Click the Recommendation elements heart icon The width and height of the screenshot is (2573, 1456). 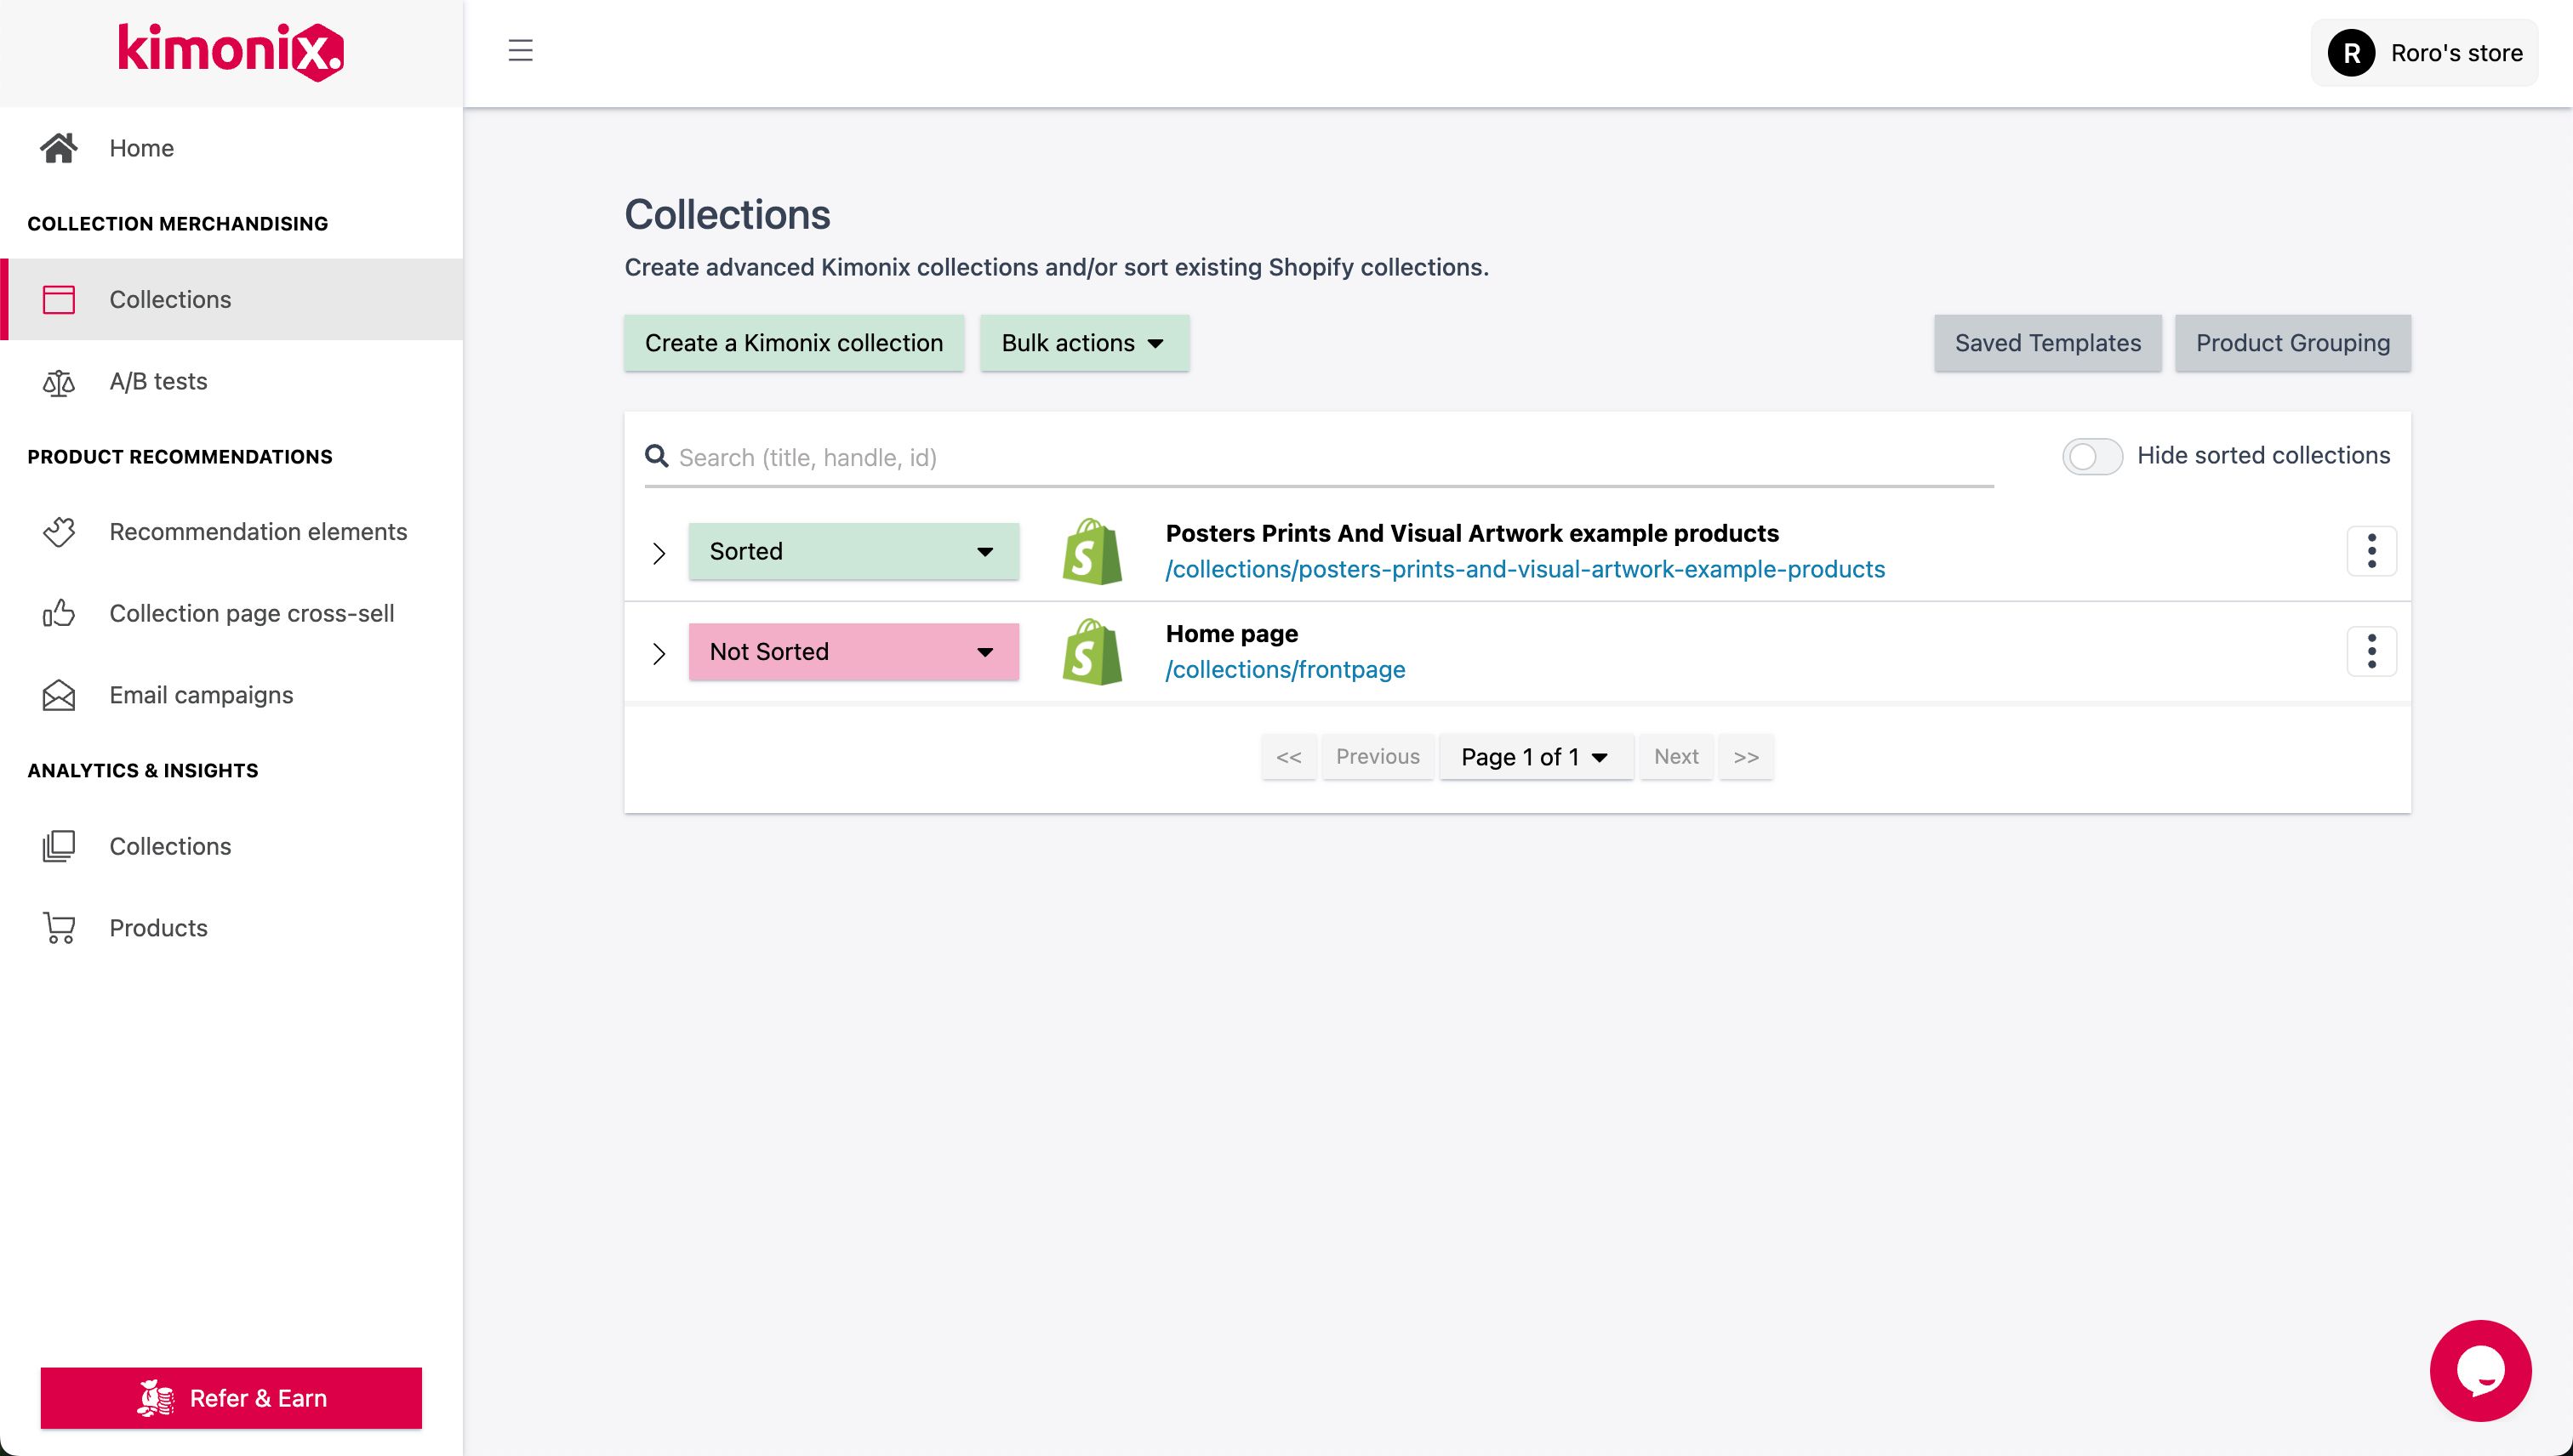point(58,532)
